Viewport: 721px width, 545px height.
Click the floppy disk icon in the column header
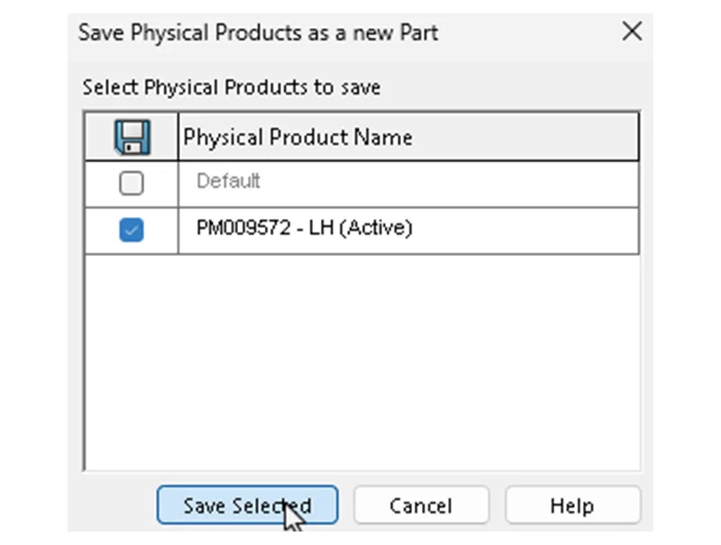[x=132, y=138]
